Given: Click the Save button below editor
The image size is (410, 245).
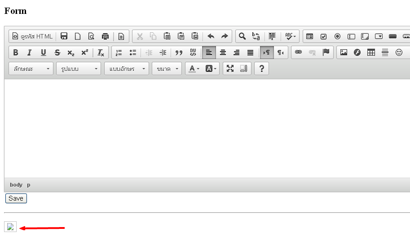Looking at the screenshot, I should [x=16, y=198].
